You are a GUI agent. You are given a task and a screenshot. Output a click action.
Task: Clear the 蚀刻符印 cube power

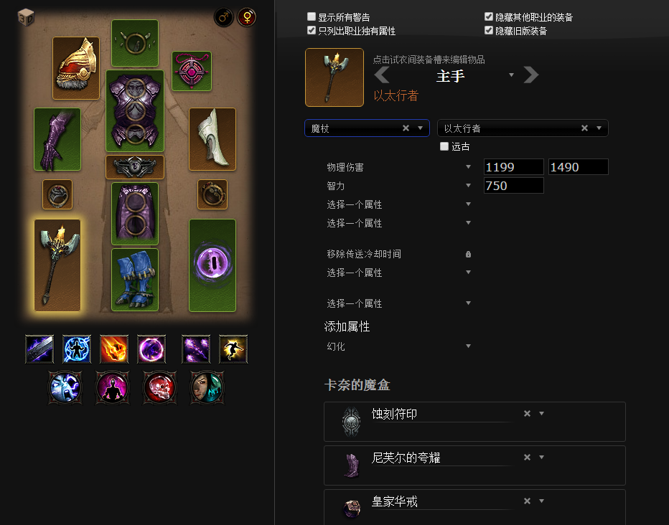(x=528, y=413)
